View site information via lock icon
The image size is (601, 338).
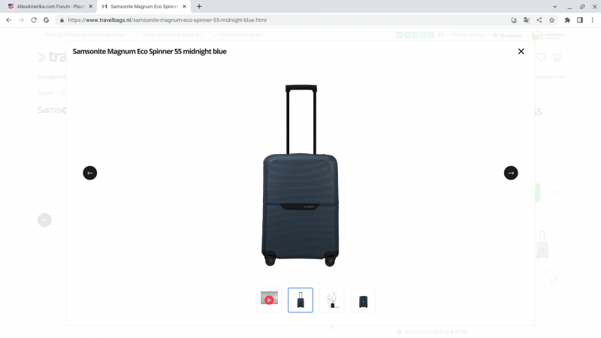click(x=59, y=20)
